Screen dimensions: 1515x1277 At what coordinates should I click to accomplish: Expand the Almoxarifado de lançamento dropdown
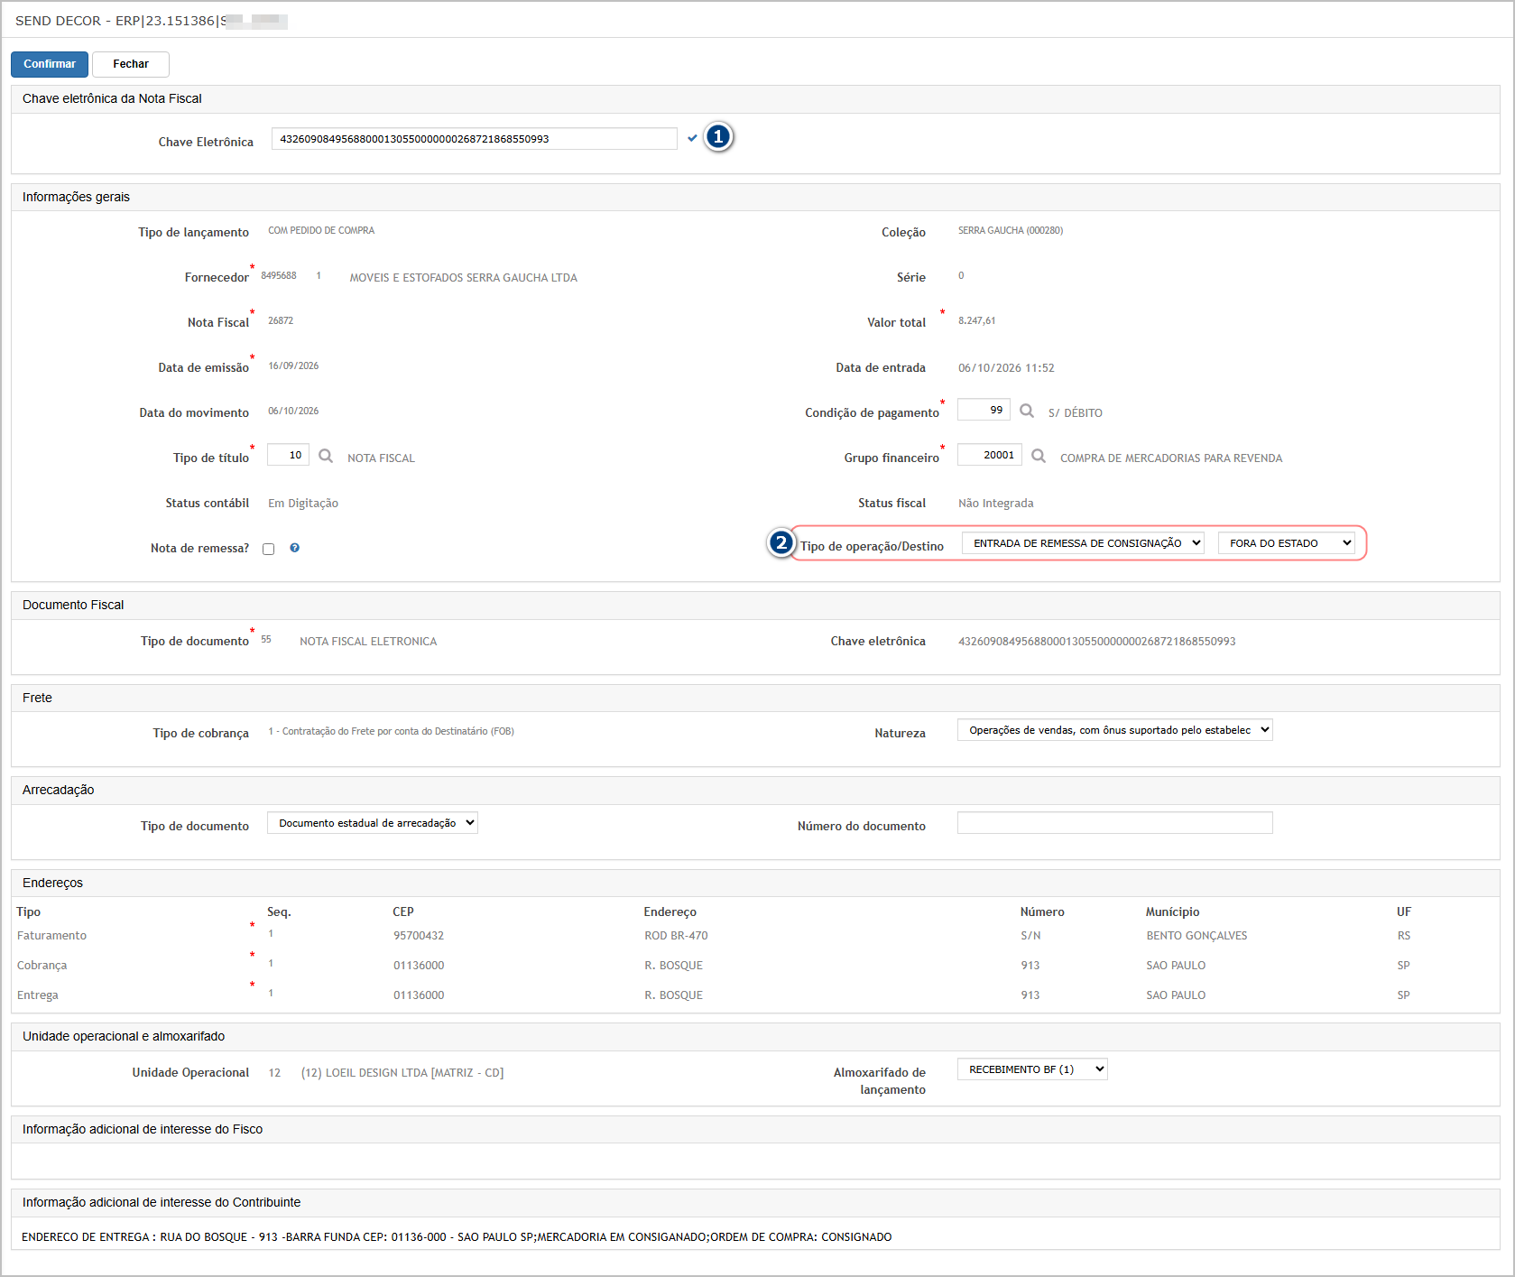click(x=1032, y=1069)
